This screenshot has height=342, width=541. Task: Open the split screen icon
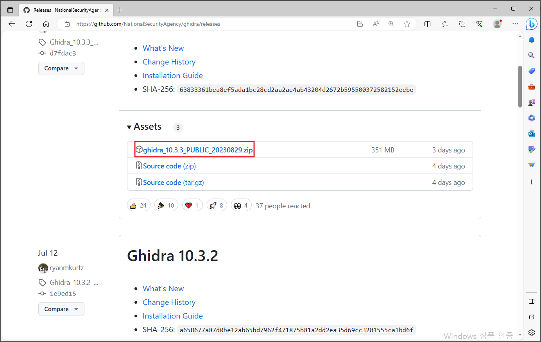[428, 24]
